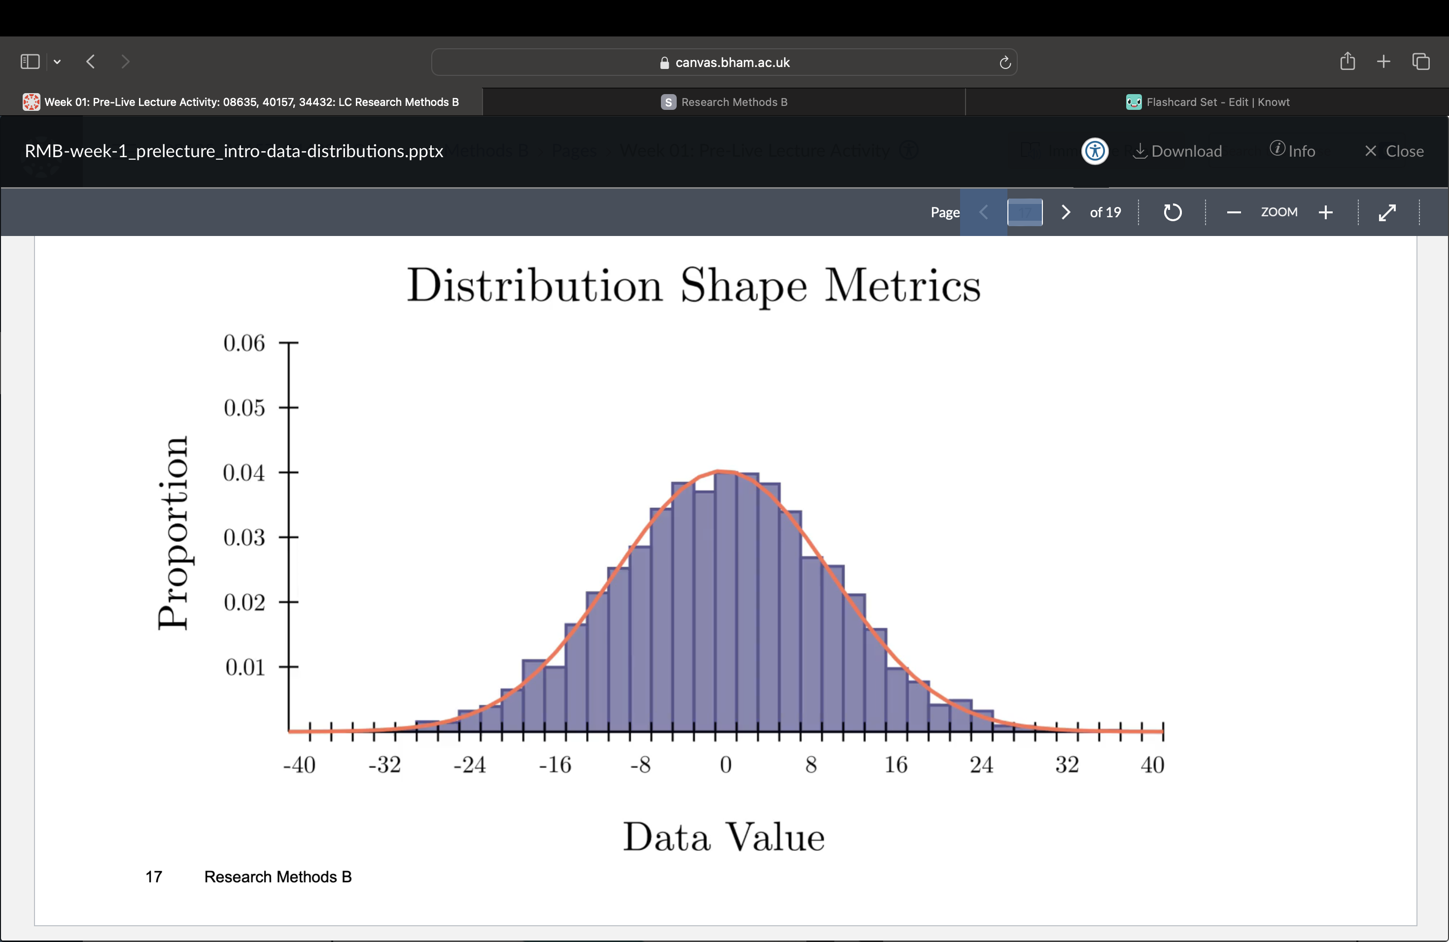Download the pptx file
The height and width of the screenshot is (942, 1449).
pyautogui.click(x=1177, y=151)
